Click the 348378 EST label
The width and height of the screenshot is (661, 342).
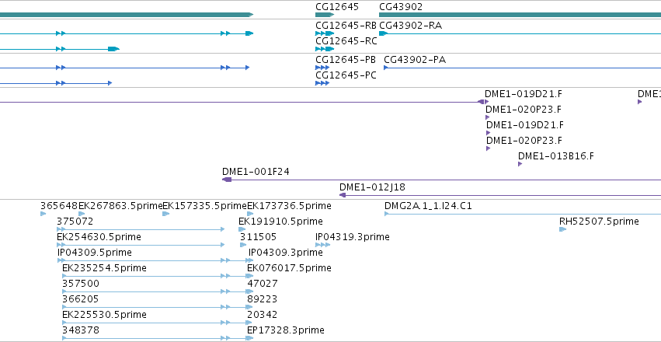coord(81,330)
